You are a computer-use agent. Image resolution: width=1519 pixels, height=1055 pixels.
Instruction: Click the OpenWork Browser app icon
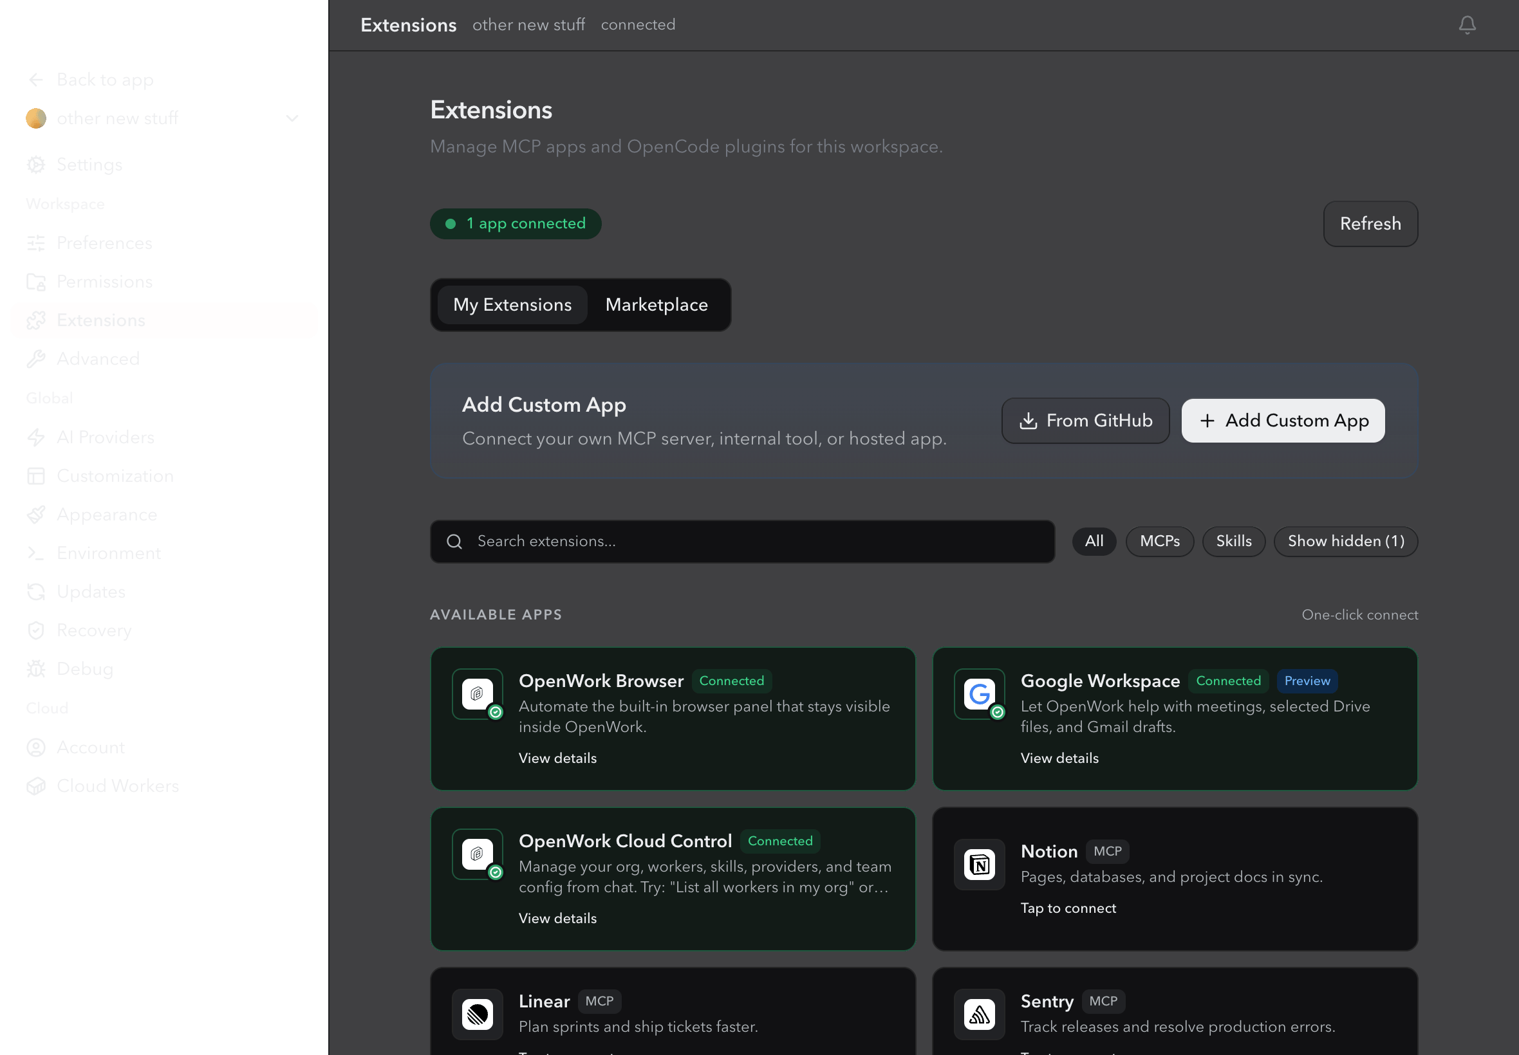(478, 694)
